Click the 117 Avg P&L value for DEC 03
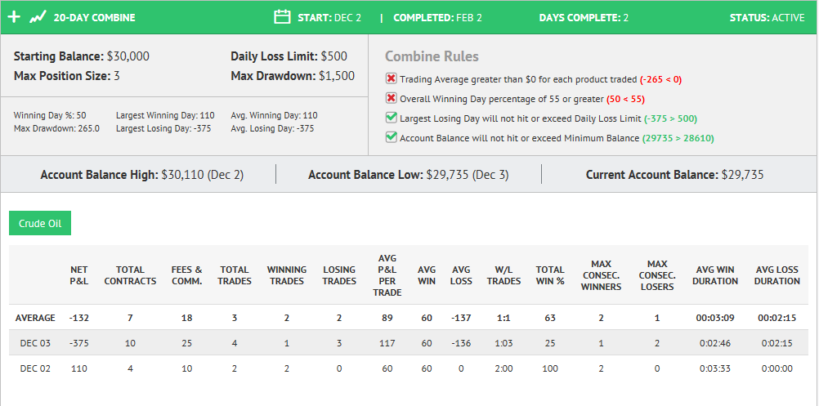Screen dimensions: 819x406 (387, 343)
